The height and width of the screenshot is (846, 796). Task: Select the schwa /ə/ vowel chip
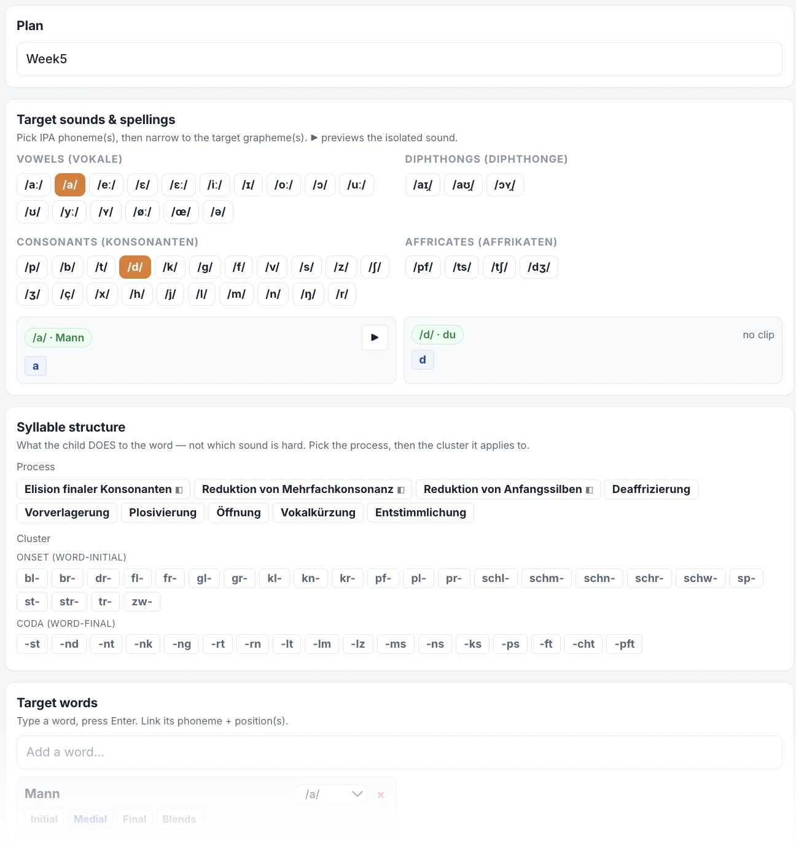(218, 212)
